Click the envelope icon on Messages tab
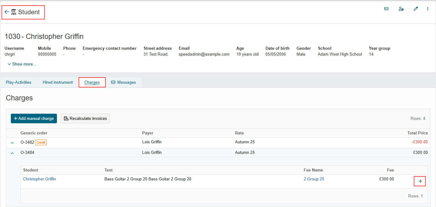The width and height of the screenshot is (436, 207). click(113, 82)
